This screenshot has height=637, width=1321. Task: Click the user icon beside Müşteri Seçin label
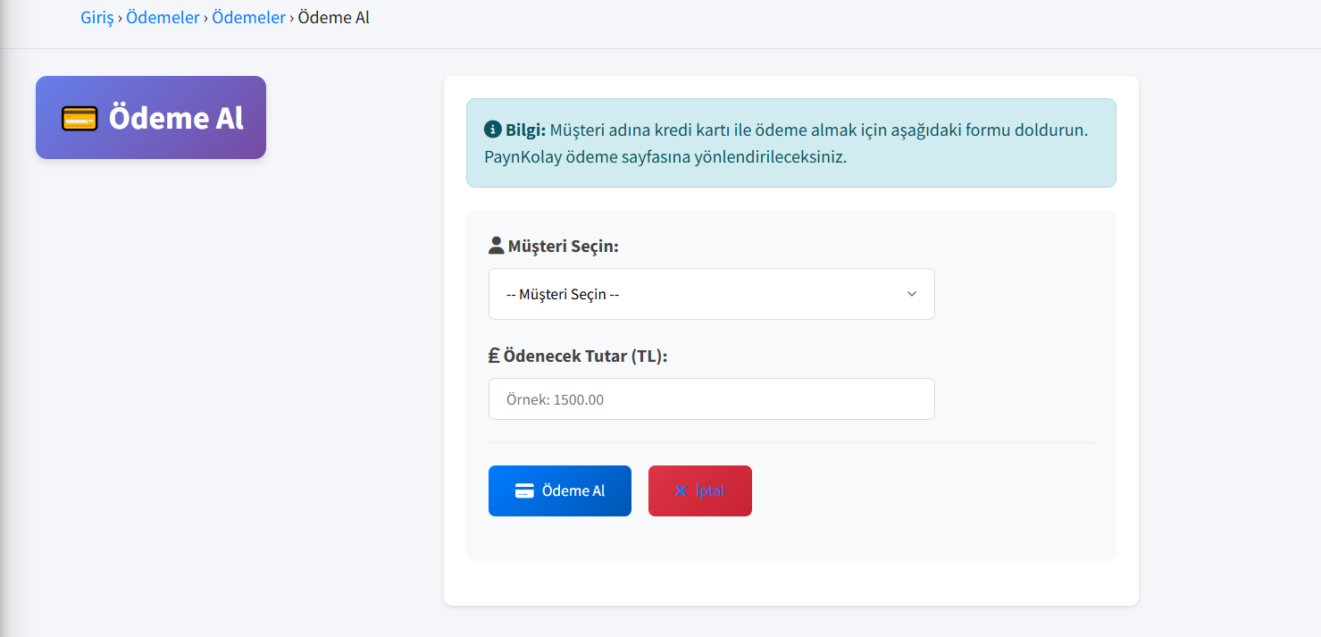(497, 246)
